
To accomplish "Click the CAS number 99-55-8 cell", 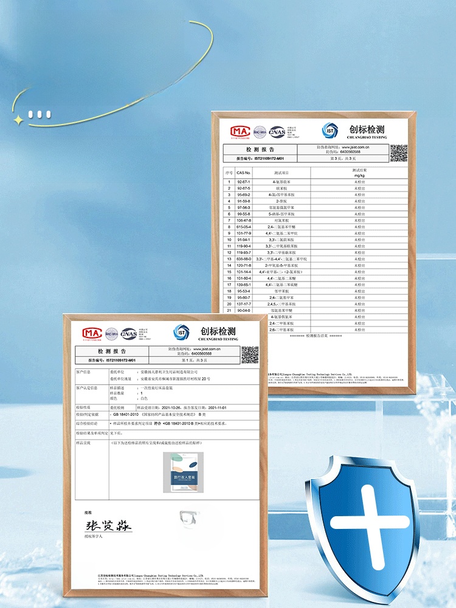I will coord(244,214).
